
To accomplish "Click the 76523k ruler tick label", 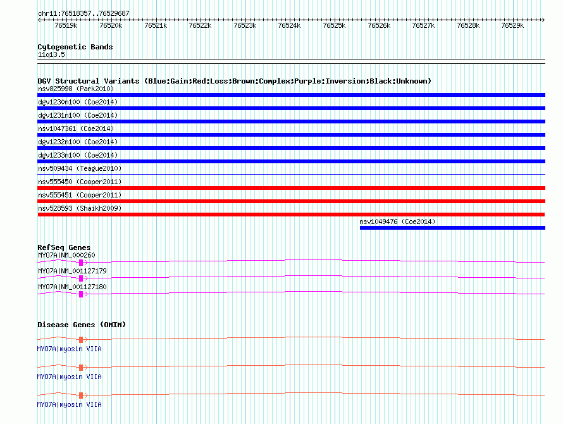I will click(245, 25).
